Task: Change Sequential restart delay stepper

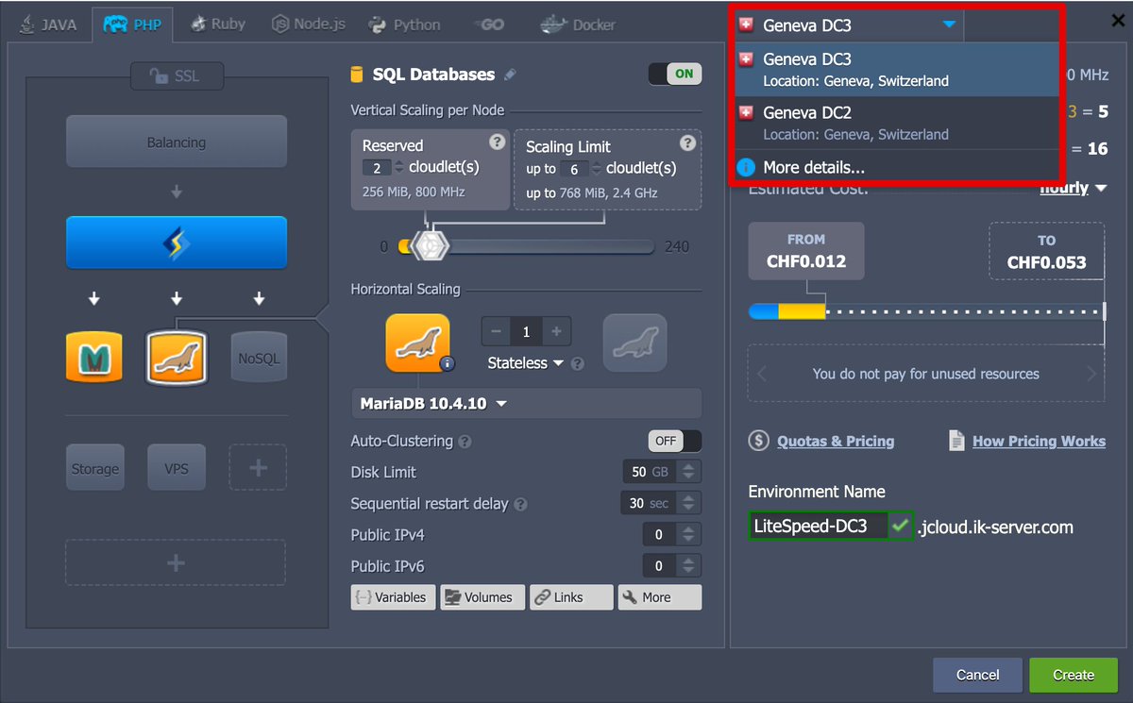Action: (690, 503)
